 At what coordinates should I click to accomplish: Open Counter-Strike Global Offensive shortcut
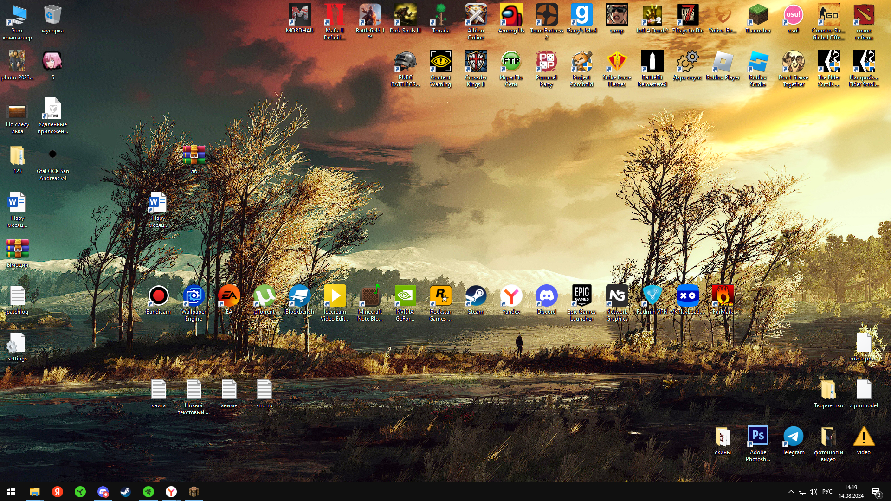828,22
